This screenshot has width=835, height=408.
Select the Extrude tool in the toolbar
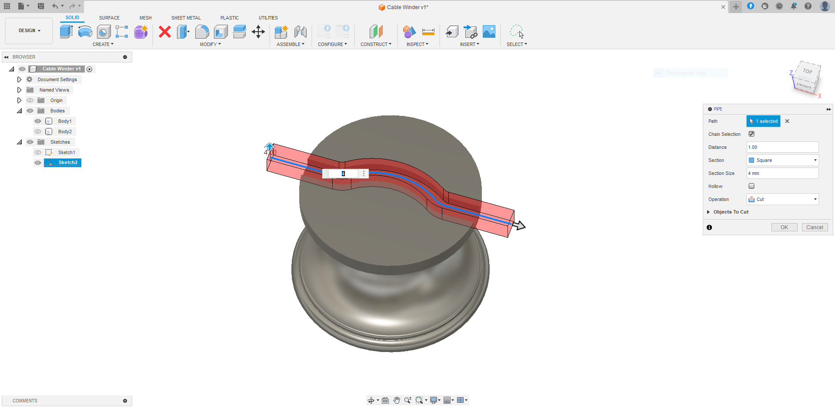[x=66, y=32]
